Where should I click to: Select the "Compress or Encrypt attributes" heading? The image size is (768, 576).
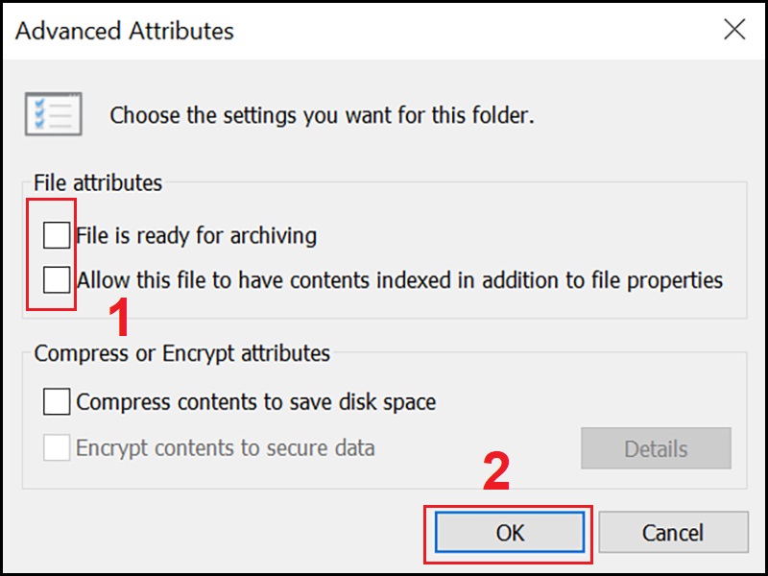(181, 353)
